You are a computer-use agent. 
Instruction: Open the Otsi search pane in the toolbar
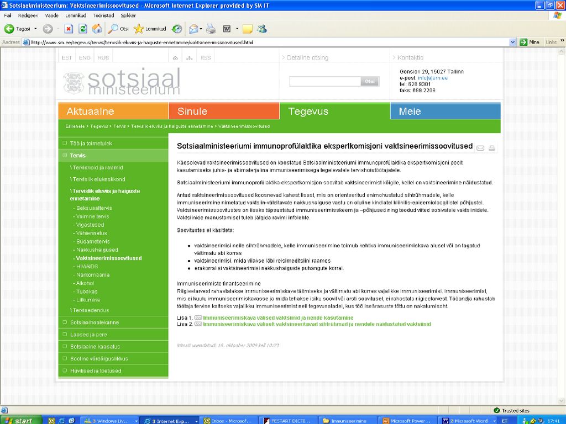pyautogui.click(x=118, y=29)
